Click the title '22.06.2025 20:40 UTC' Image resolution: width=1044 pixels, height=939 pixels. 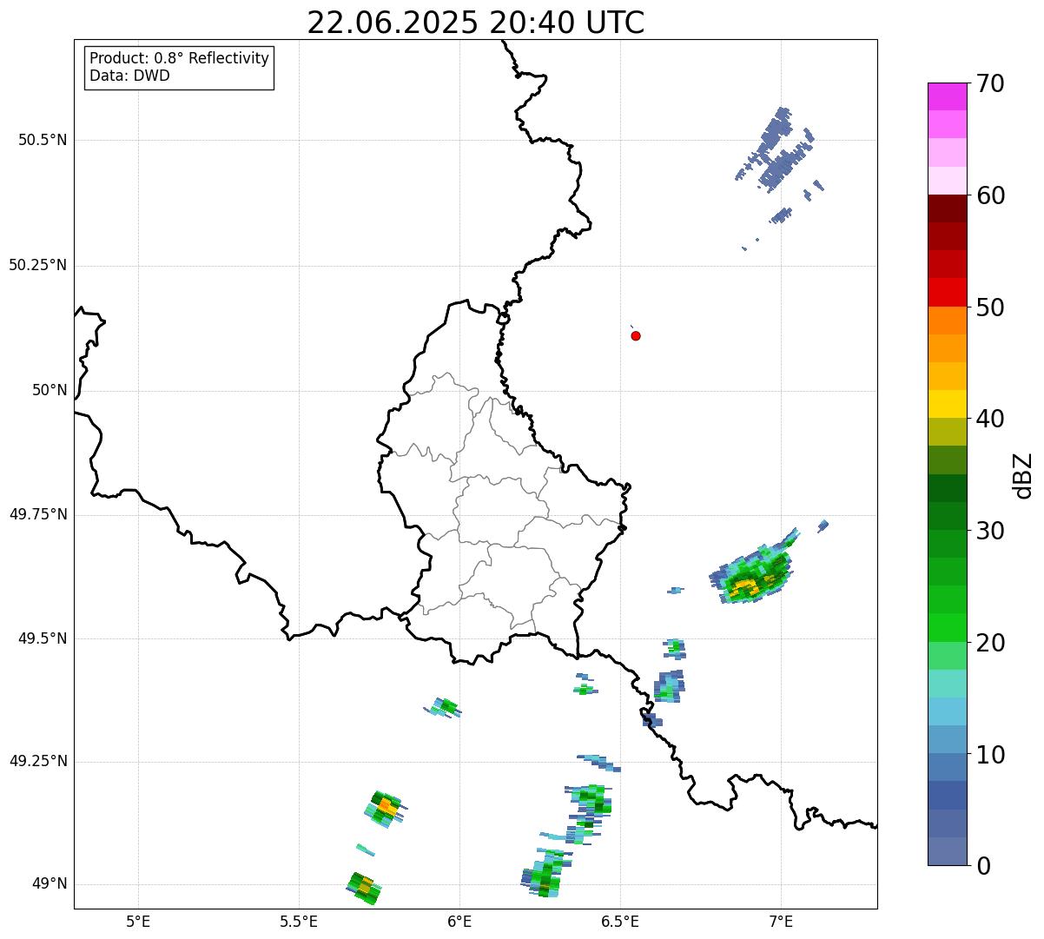(x=476, y=22)
